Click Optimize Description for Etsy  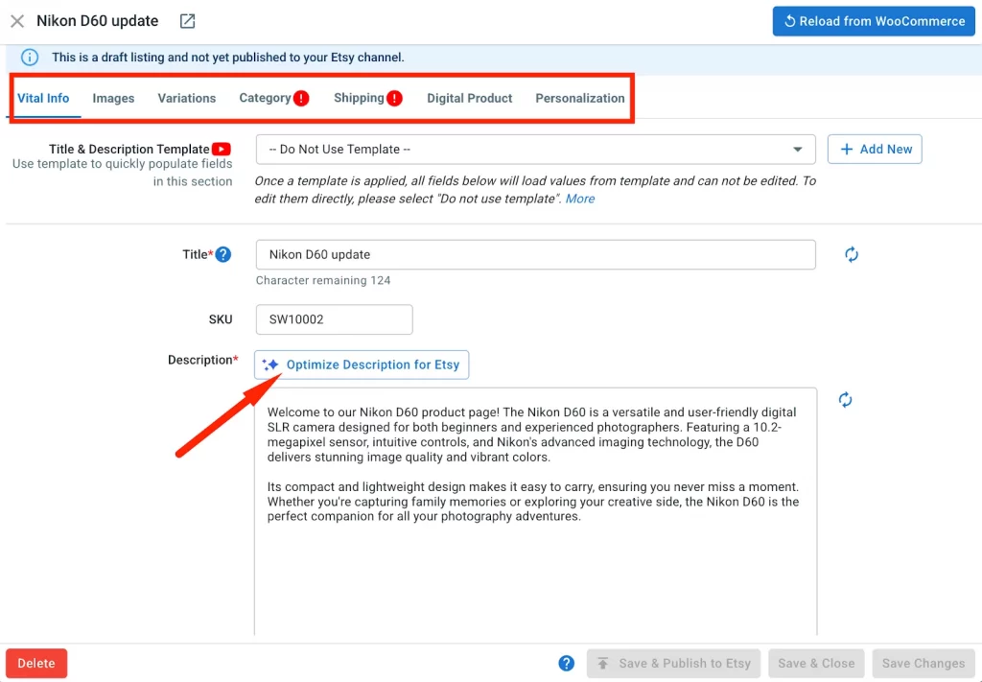[362, 365]
